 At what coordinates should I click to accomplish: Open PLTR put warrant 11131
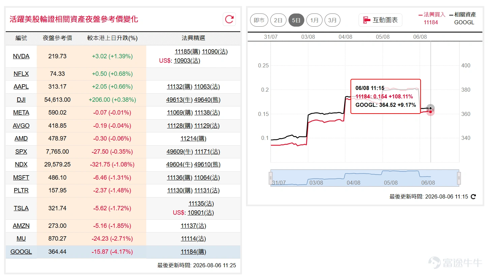point(207,190)
